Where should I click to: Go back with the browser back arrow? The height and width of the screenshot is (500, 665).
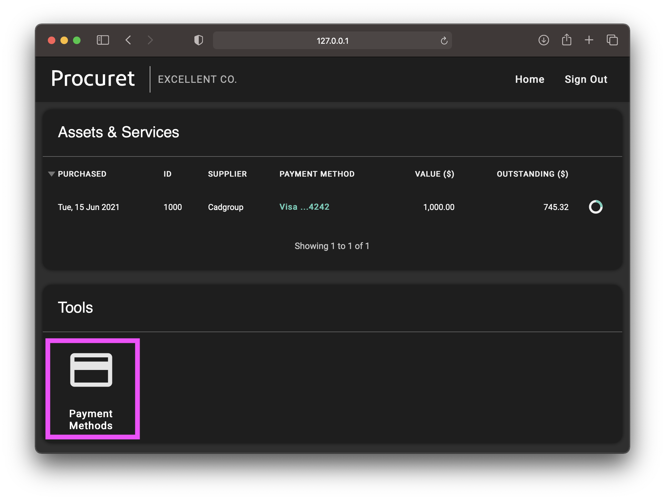pyautogui.click(x=128, y=40)
